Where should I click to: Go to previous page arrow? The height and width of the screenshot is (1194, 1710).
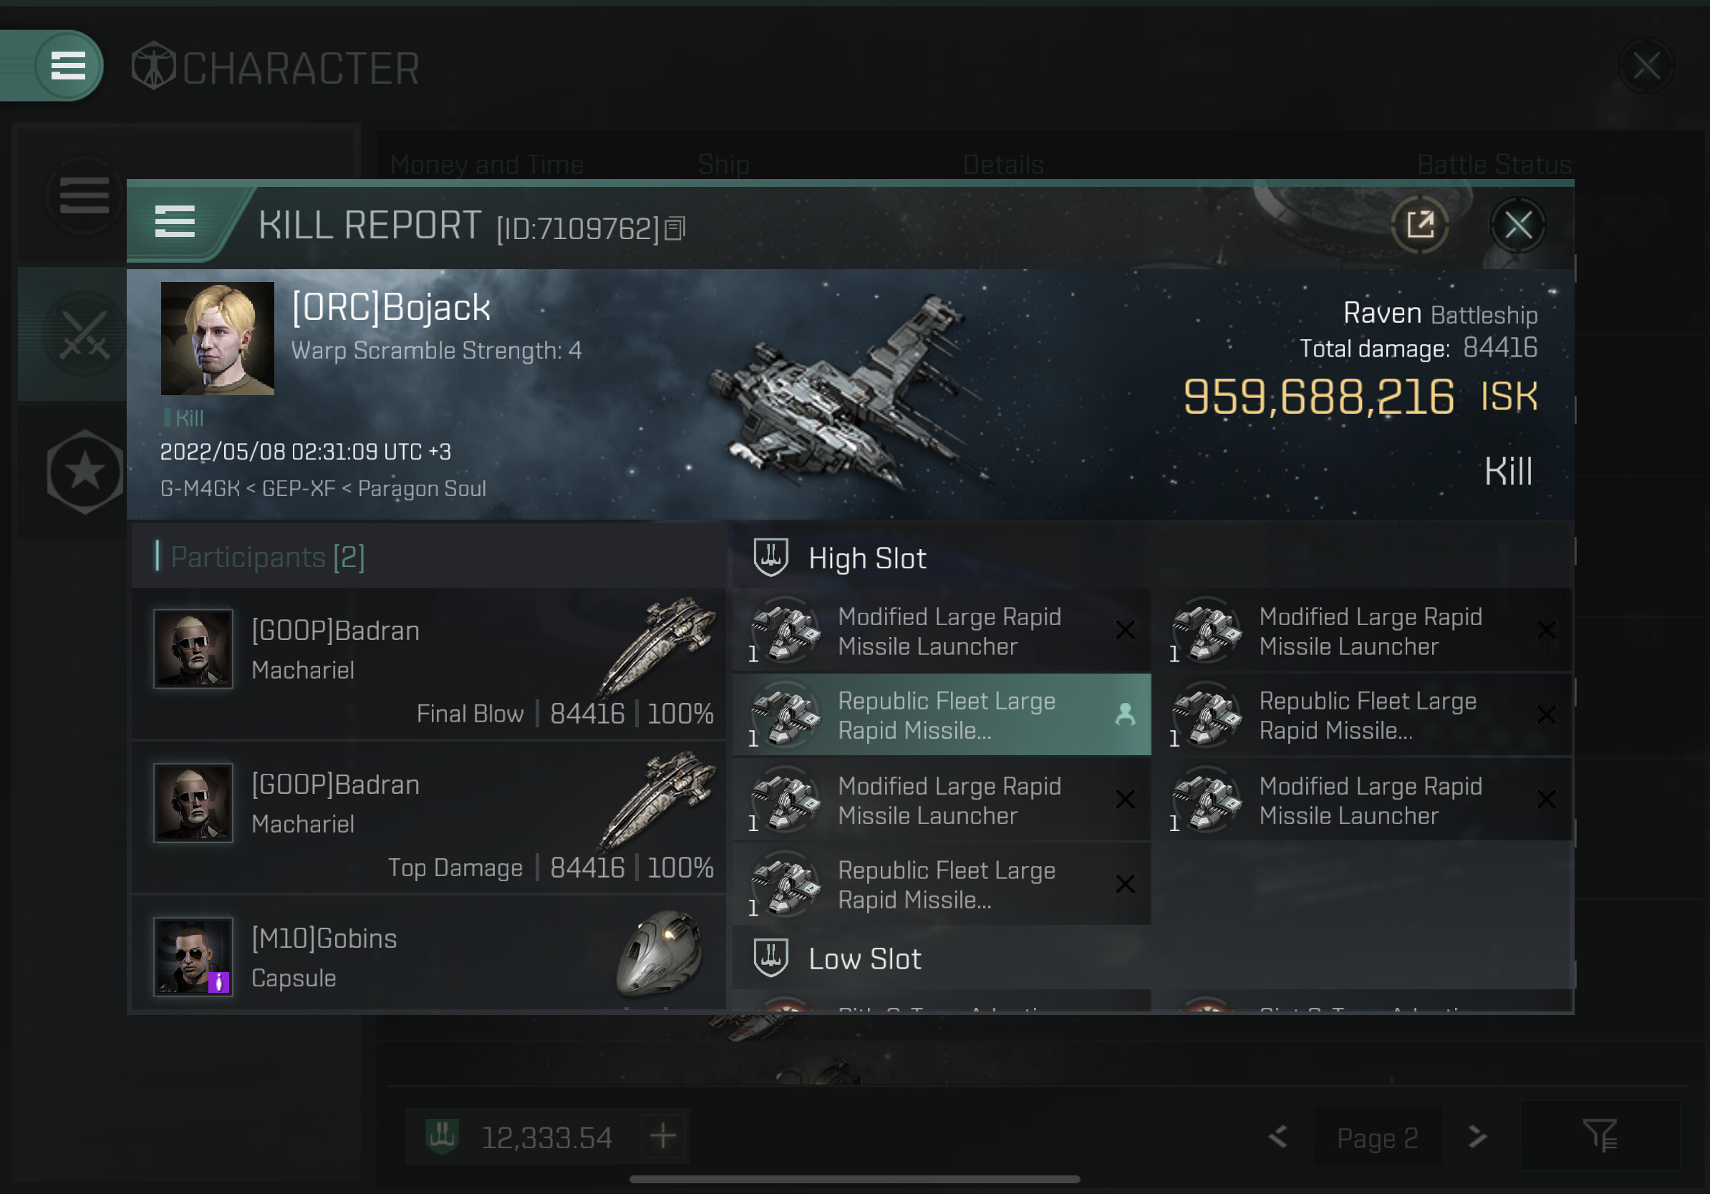[1278, 1137]
